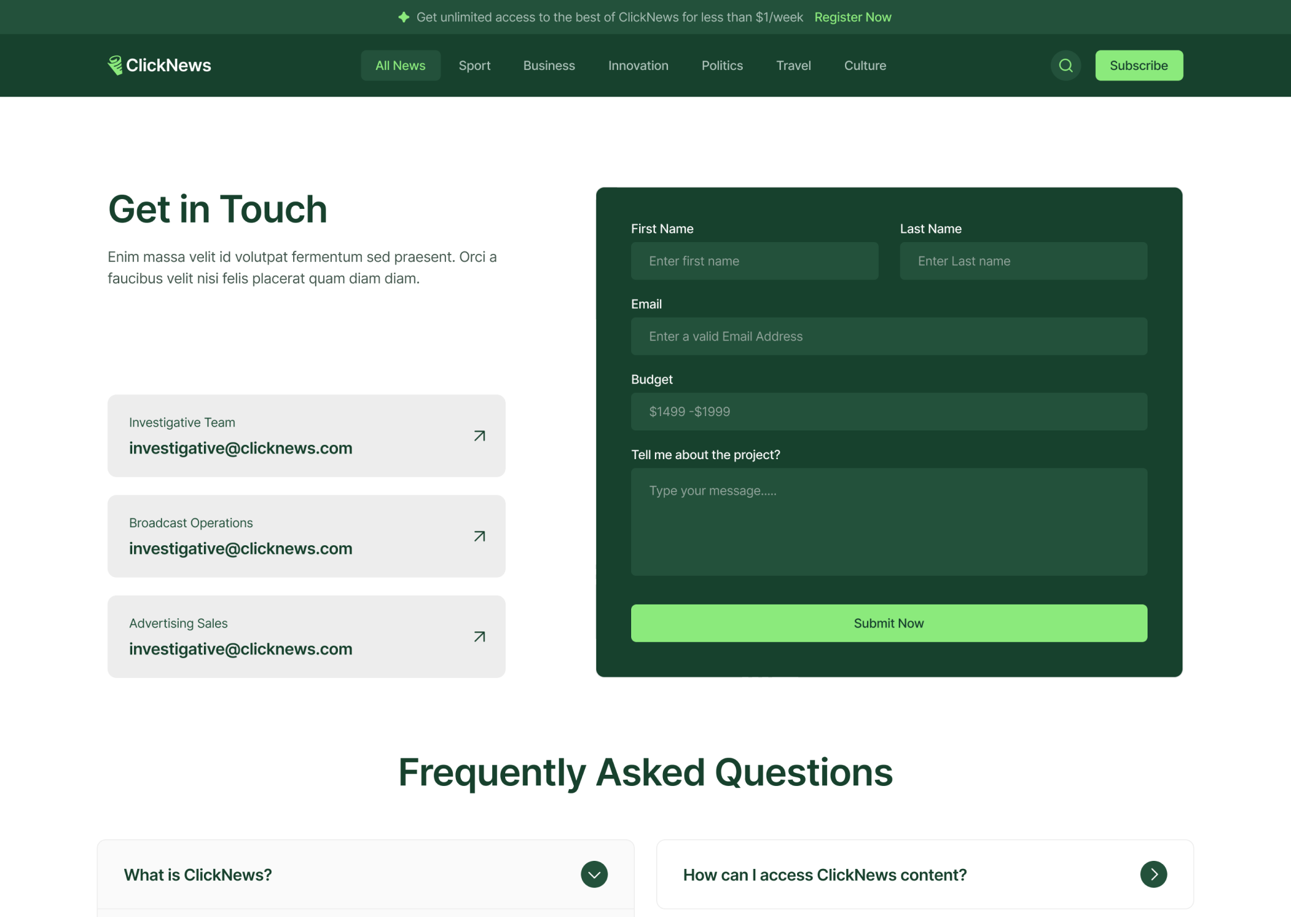
Task: Open the Innovation section
Action: point(638,65)
